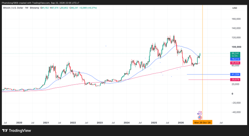Click the low value L80,852
The image size is (249, 136).
coord(64,8)
